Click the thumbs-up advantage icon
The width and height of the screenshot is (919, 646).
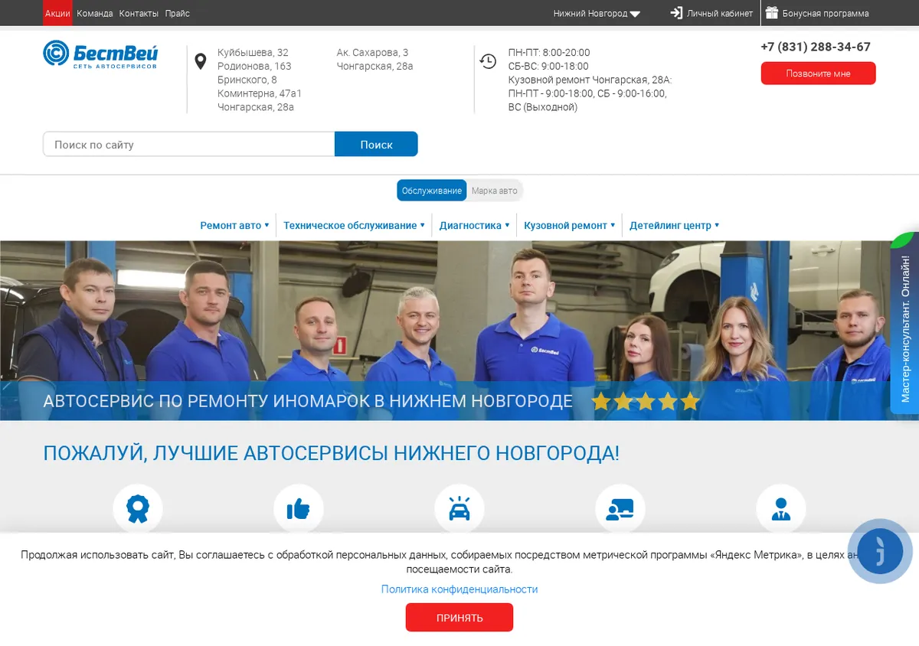pos(299,509)
